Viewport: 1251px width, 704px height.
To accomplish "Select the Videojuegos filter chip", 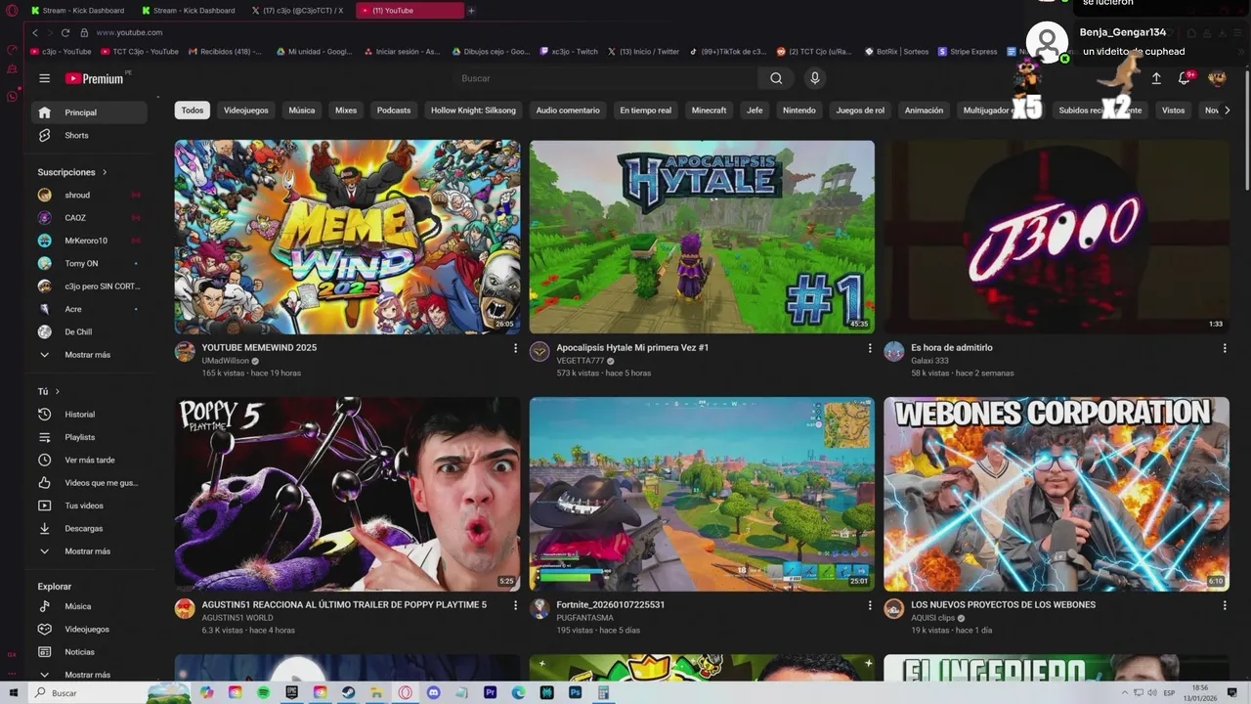I will (246, 110).
